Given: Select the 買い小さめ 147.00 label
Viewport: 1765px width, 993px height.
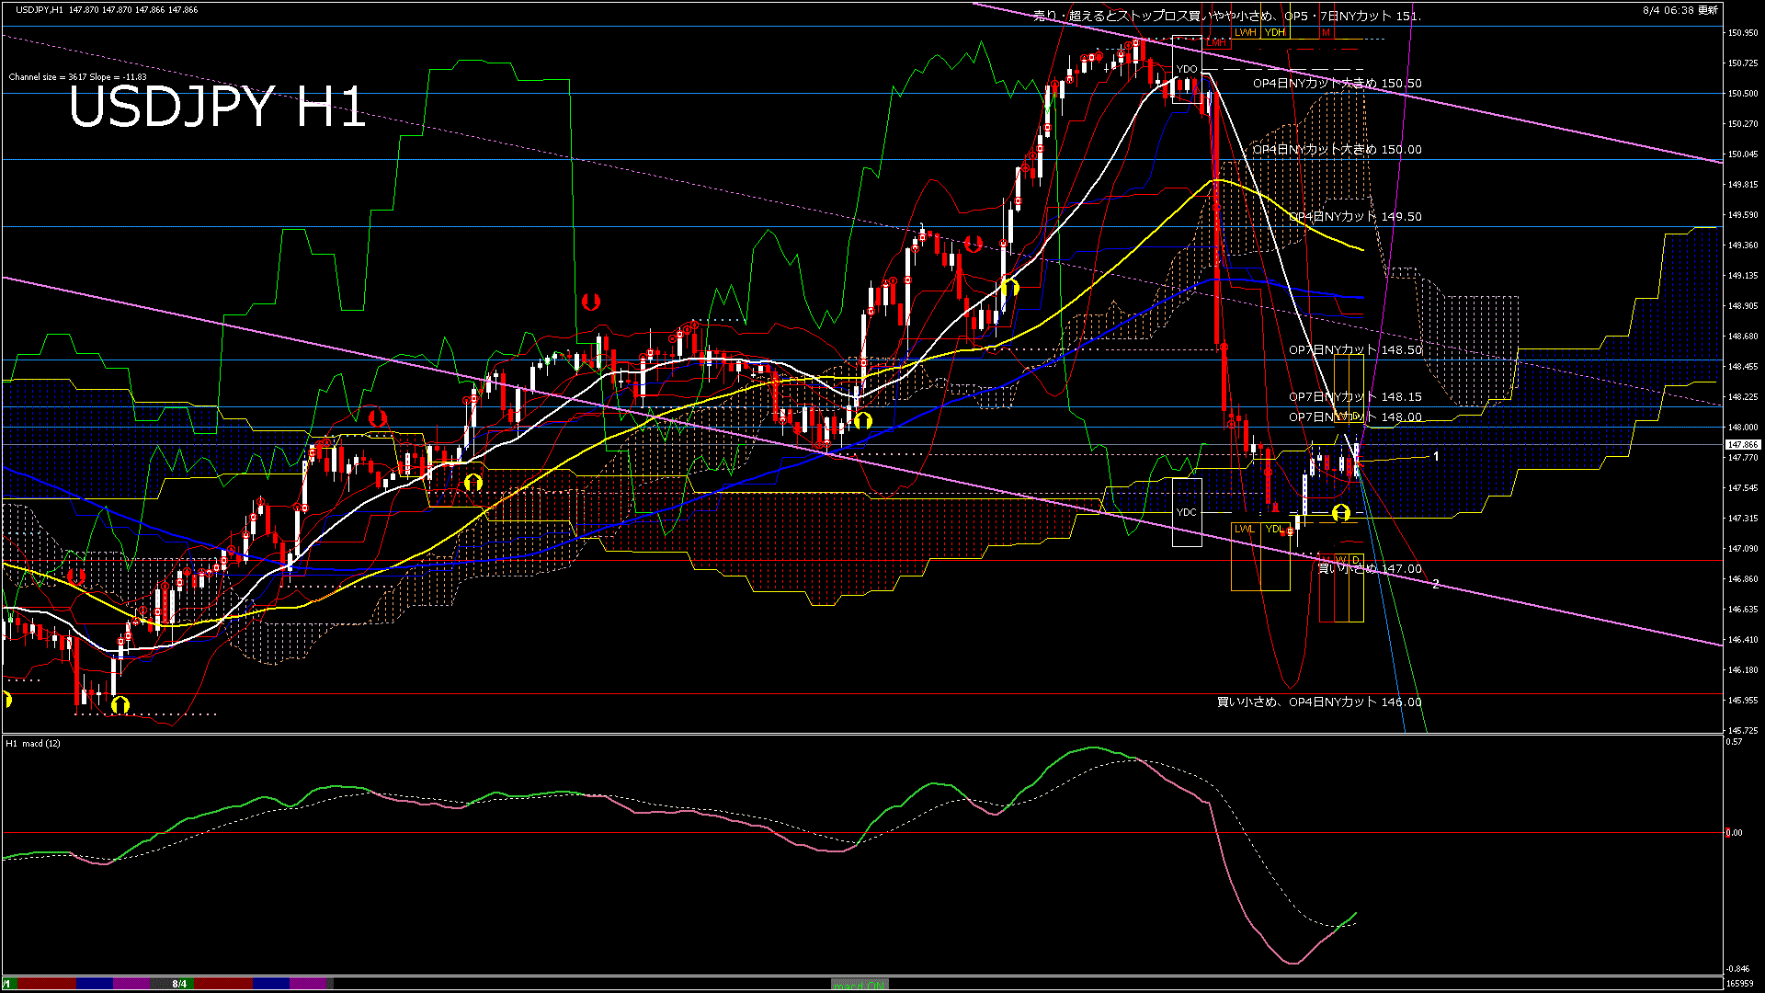Looking at the screenshot, I should (x=1370, y=569).
